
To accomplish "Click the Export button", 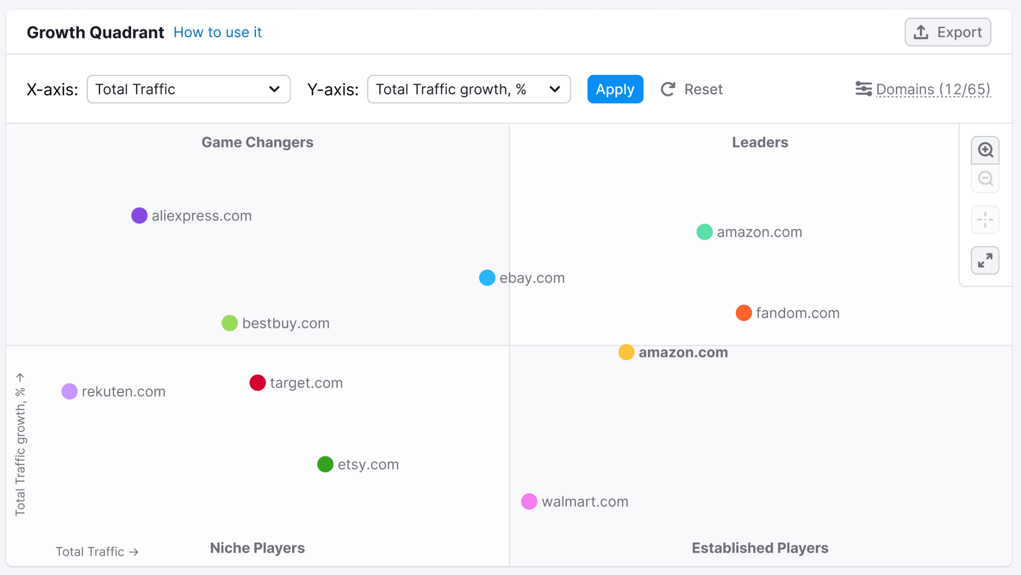I will point(947,31).
